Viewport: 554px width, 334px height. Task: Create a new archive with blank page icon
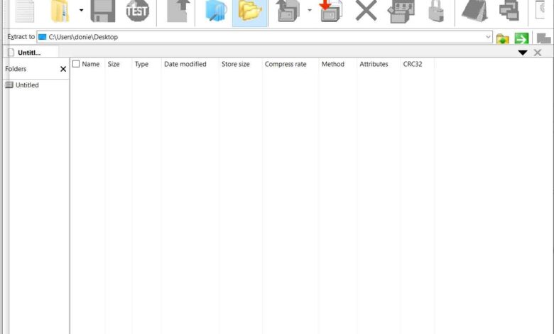coord(25,11)
